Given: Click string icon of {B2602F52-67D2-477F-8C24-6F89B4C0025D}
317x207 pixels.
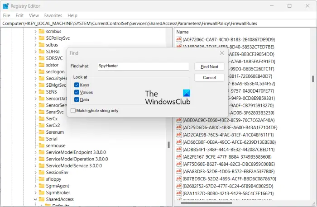Looking at the screenshot, I should [178, 186].
